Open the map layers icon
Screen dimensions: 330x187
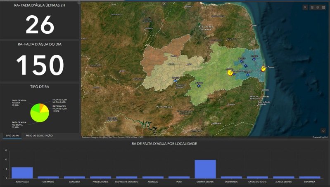click(x=317, y=7)
